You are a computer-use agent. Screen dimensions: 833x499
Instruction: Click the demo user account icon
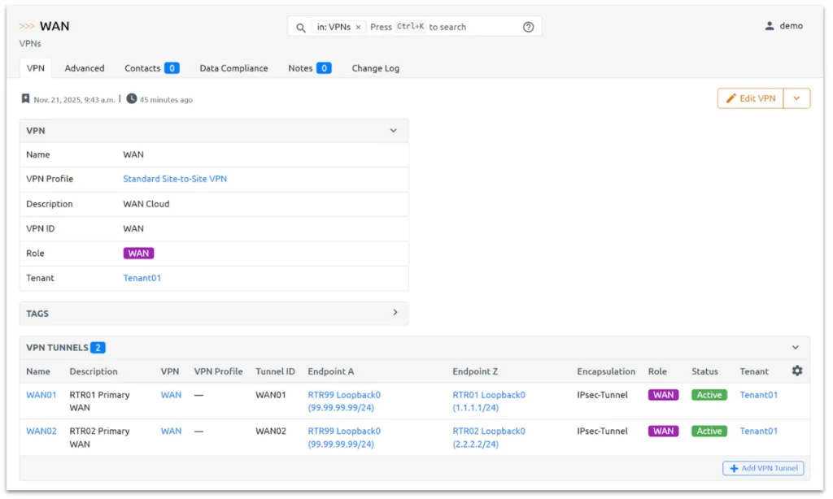pyautogui.click(x=770, y=24)
